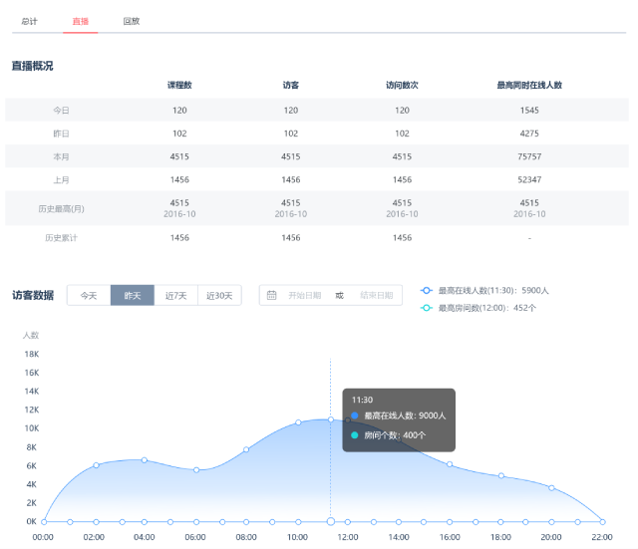The width and height of the screenshot is (638, 549).
Task: Click the 22:00 x-axis label
Action: [602, 537]
